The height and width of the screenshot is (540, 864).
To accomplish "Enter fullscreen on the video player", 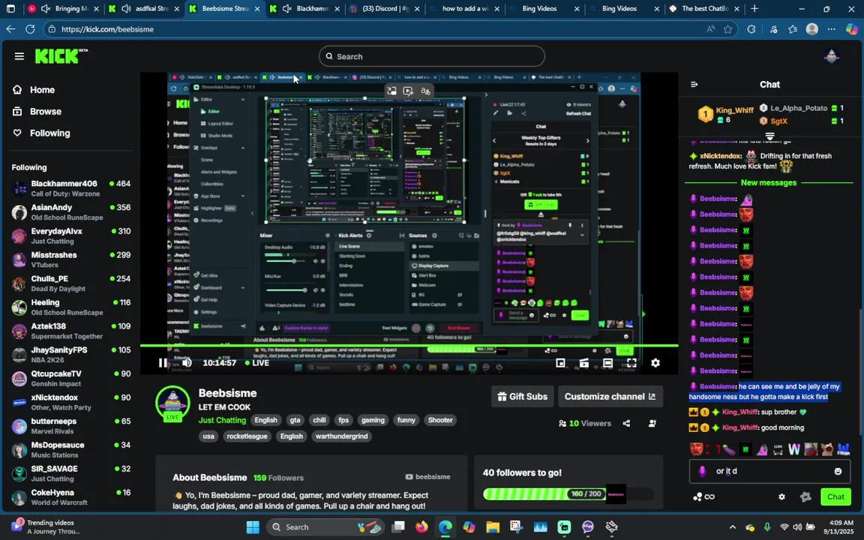I will click(x=631, y=362).
